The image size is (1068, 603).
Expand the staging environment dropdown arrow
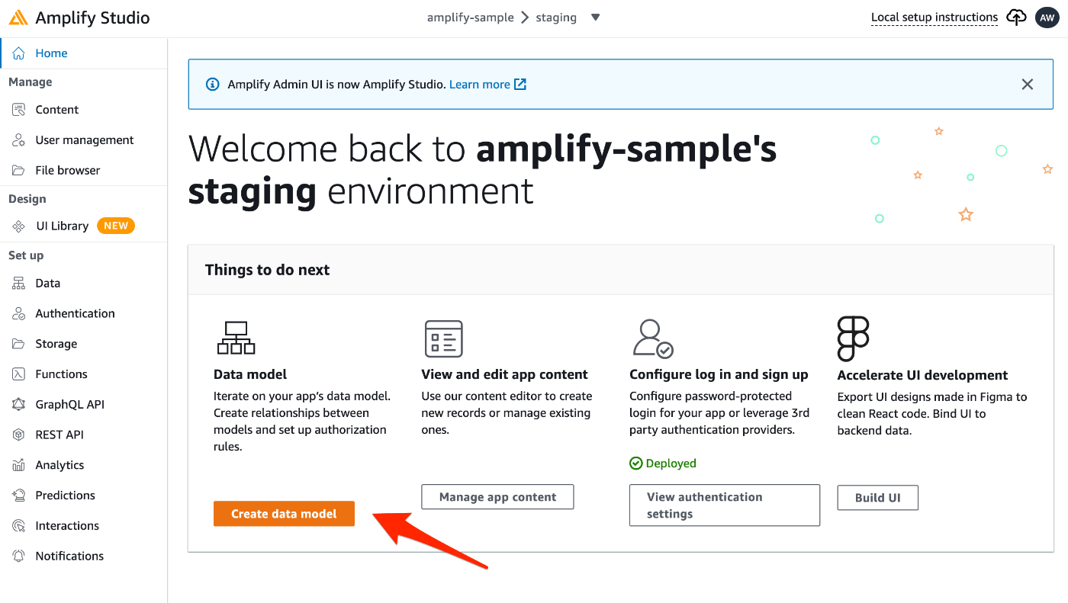596,18
